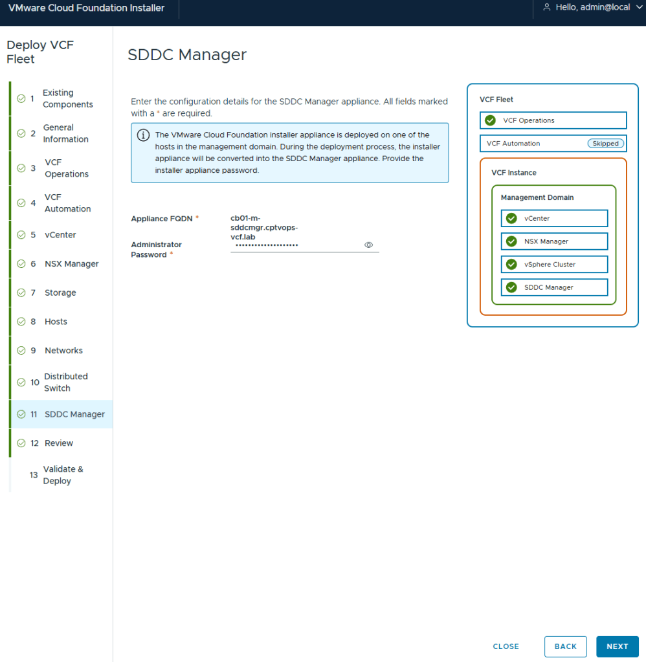646x662 pixels.
Task: Go to step 1 Existing Components
Action: click(x=67, y=98)
